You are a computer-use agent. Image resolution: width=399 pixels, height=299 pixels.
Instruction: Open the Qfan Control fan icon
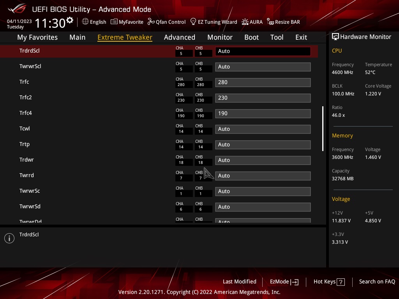151,22
